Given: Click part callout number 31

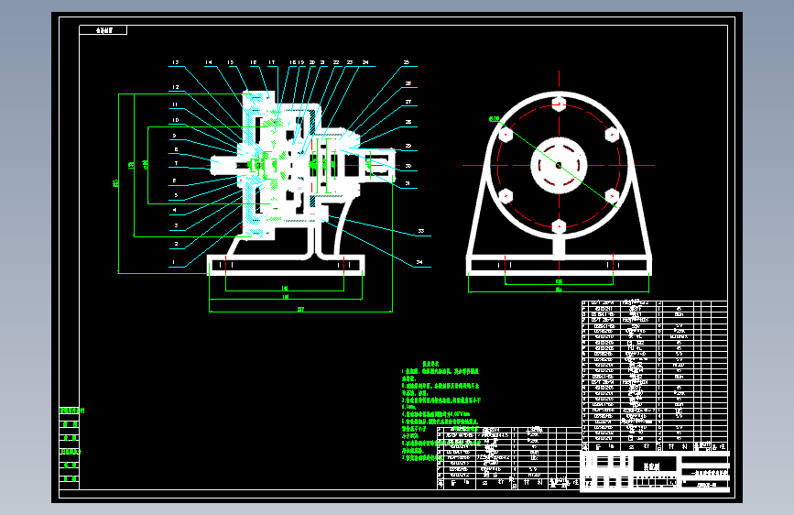Looking at the screenshot, I should (408, 183).
